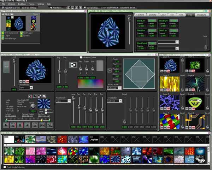The height and width of the screenshot is (170, 212).
Task: Switch to desktop 3 in toolbar
Action: (x=77, y=8)
